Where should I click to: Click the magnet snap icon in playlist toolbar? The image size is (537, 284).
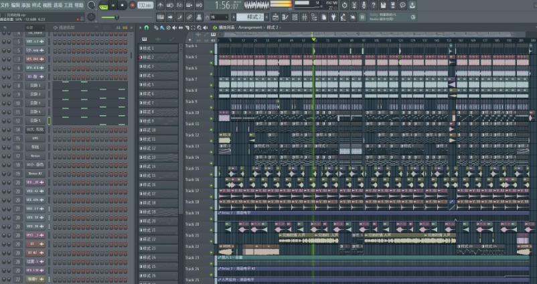coord(146,27)
